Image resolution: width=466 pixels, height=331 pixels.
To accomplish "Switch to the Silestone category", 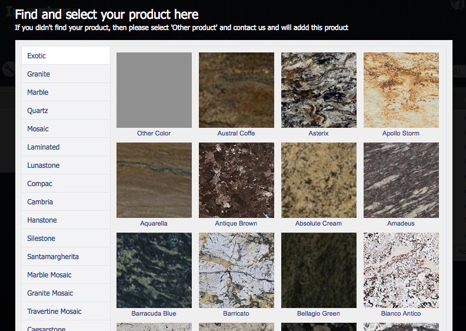I will click(66, 238).
